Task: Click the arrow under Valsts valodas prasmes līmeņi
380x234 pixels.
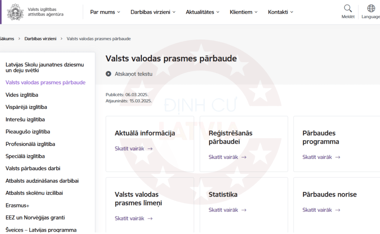Action: (150, 218)
